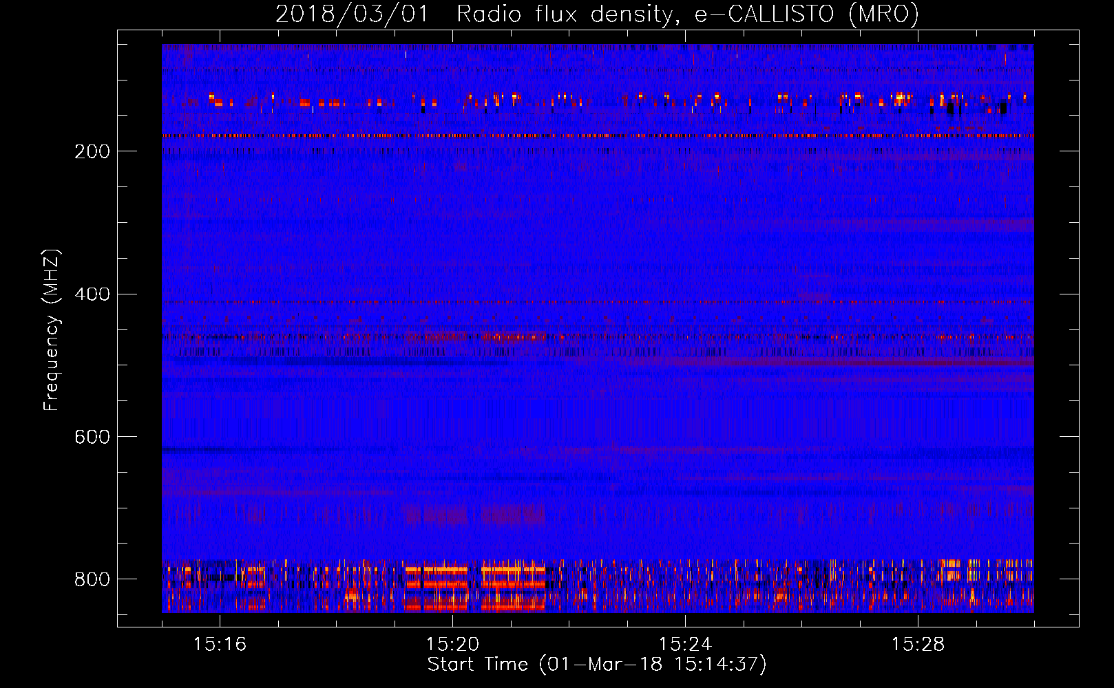Screen dimensions: 1114x688
Task: Click the 15:28 time tick label
Action: pyautogui.click(x=918, y=644)
